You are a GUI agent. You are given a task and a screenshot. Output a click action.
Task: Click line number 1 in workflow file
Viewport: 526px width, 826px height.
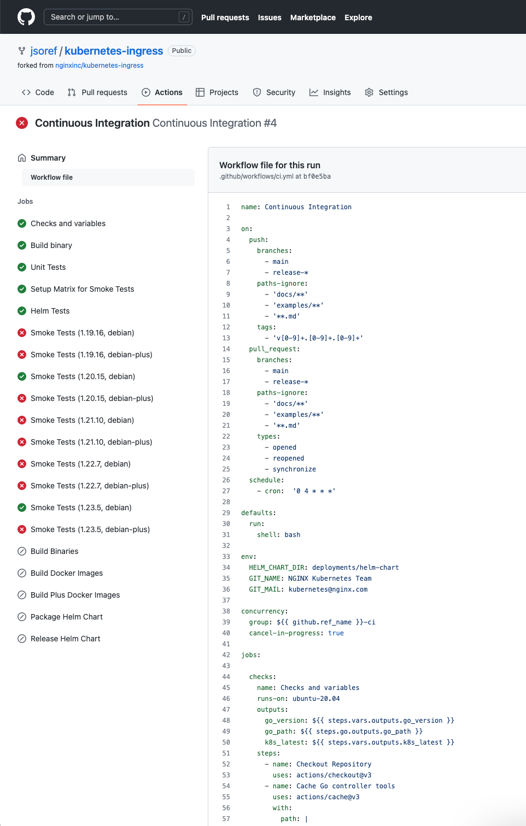point(228,207)
